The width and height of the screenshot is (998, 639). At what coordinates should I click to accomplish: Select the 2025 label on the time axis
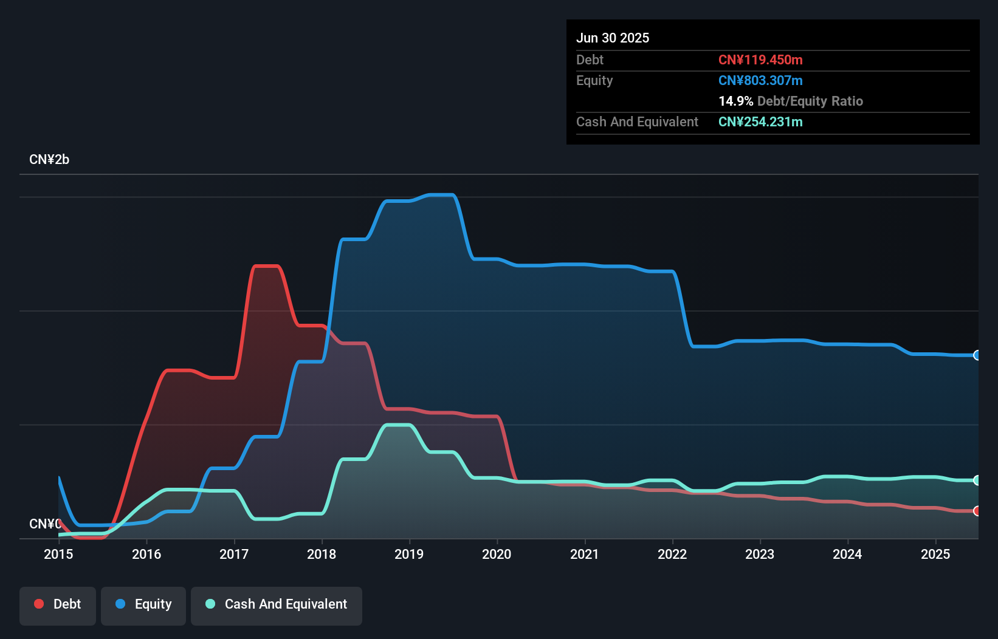point(936,554)
